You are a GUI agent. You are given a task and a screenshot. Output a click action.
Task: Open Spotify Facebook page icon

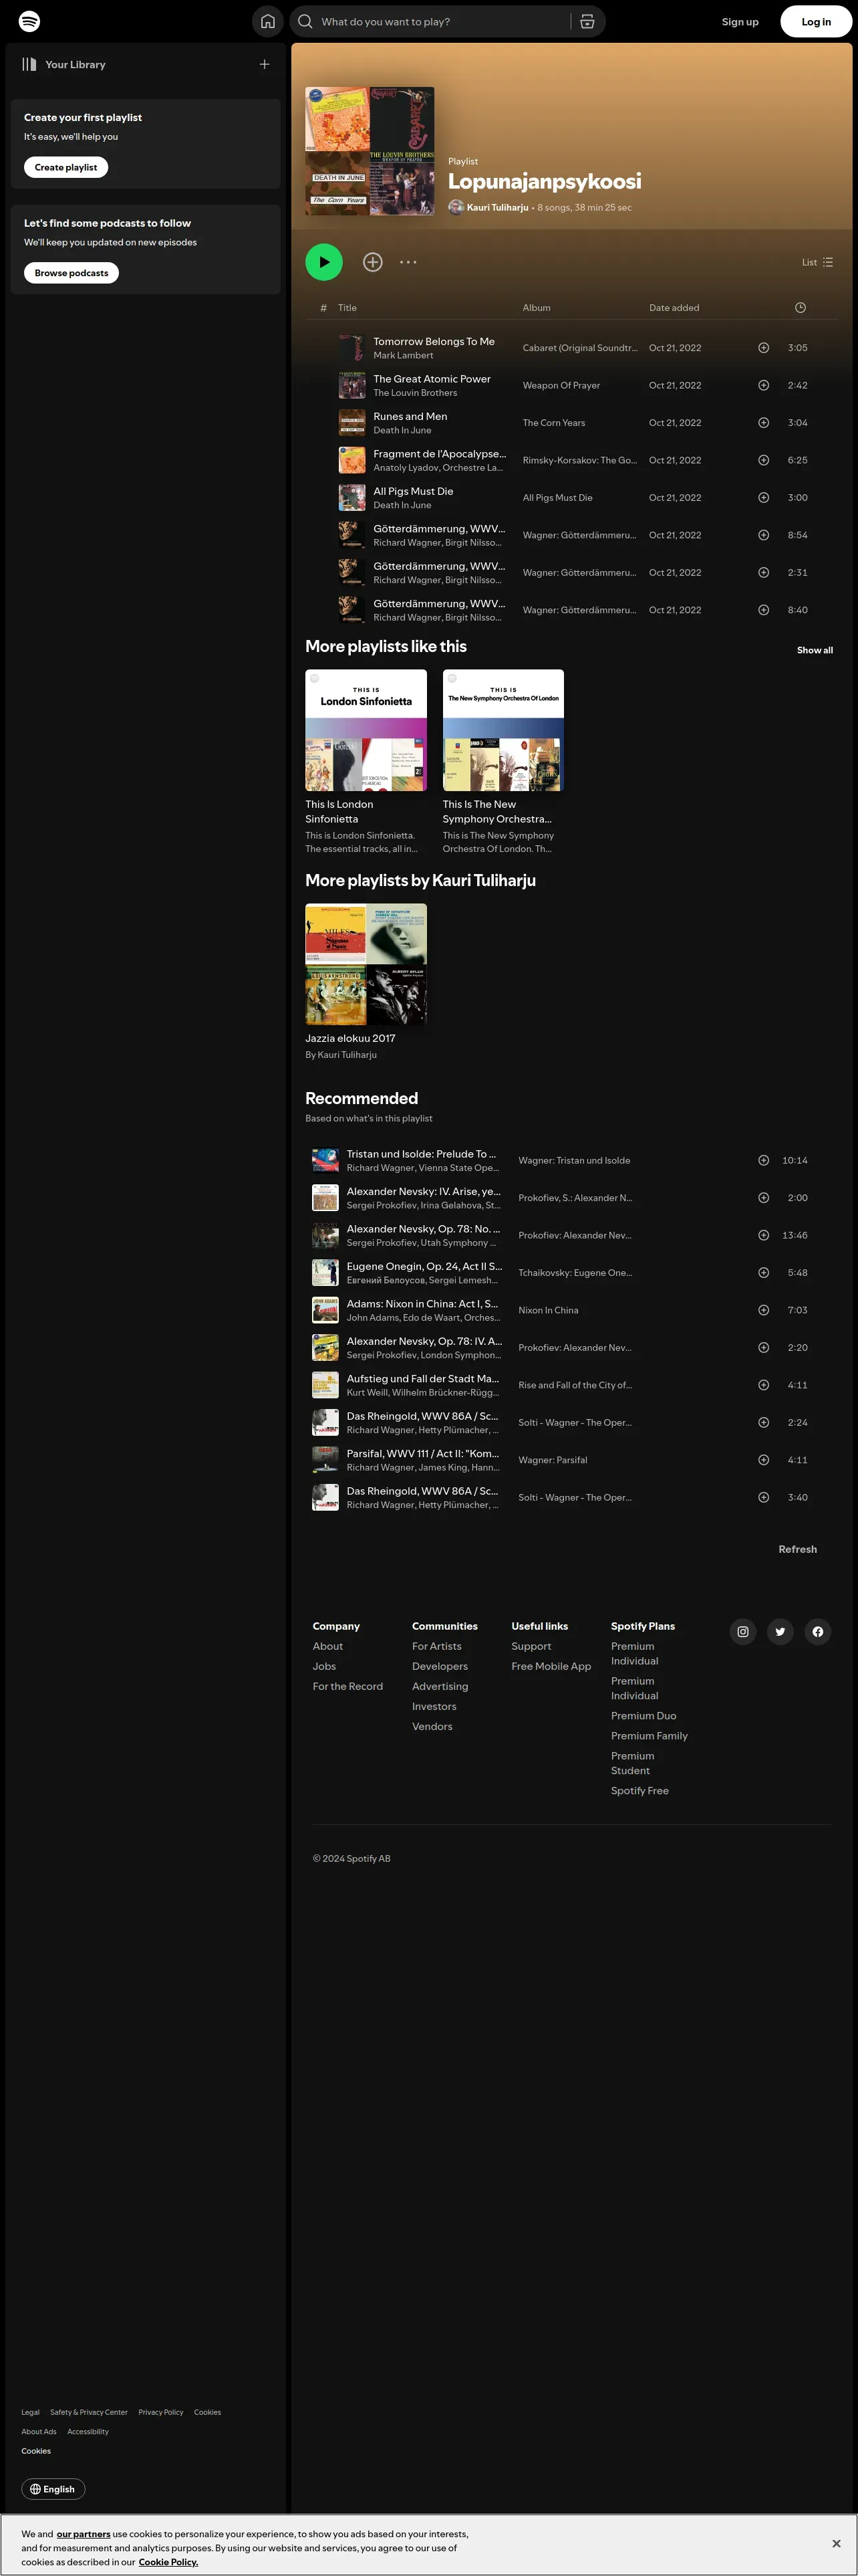818,1632
